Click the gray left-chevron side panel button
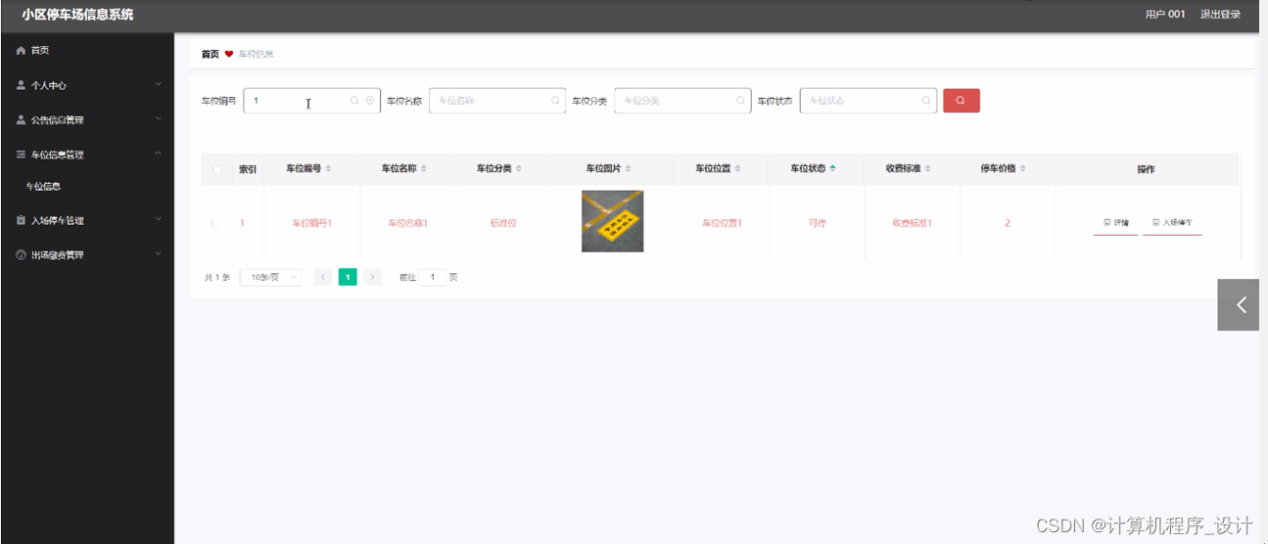This screenshot has height=544, width=1268. click(x=1239, y=304)
